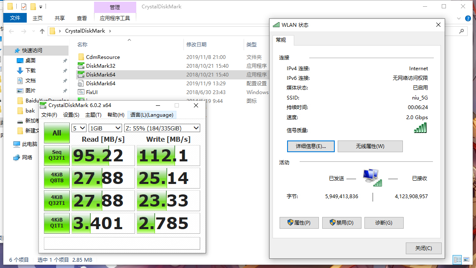Run the Seq Q32T1 benchmark test
The height and width of the screenshot is (268, 476).
56,155
